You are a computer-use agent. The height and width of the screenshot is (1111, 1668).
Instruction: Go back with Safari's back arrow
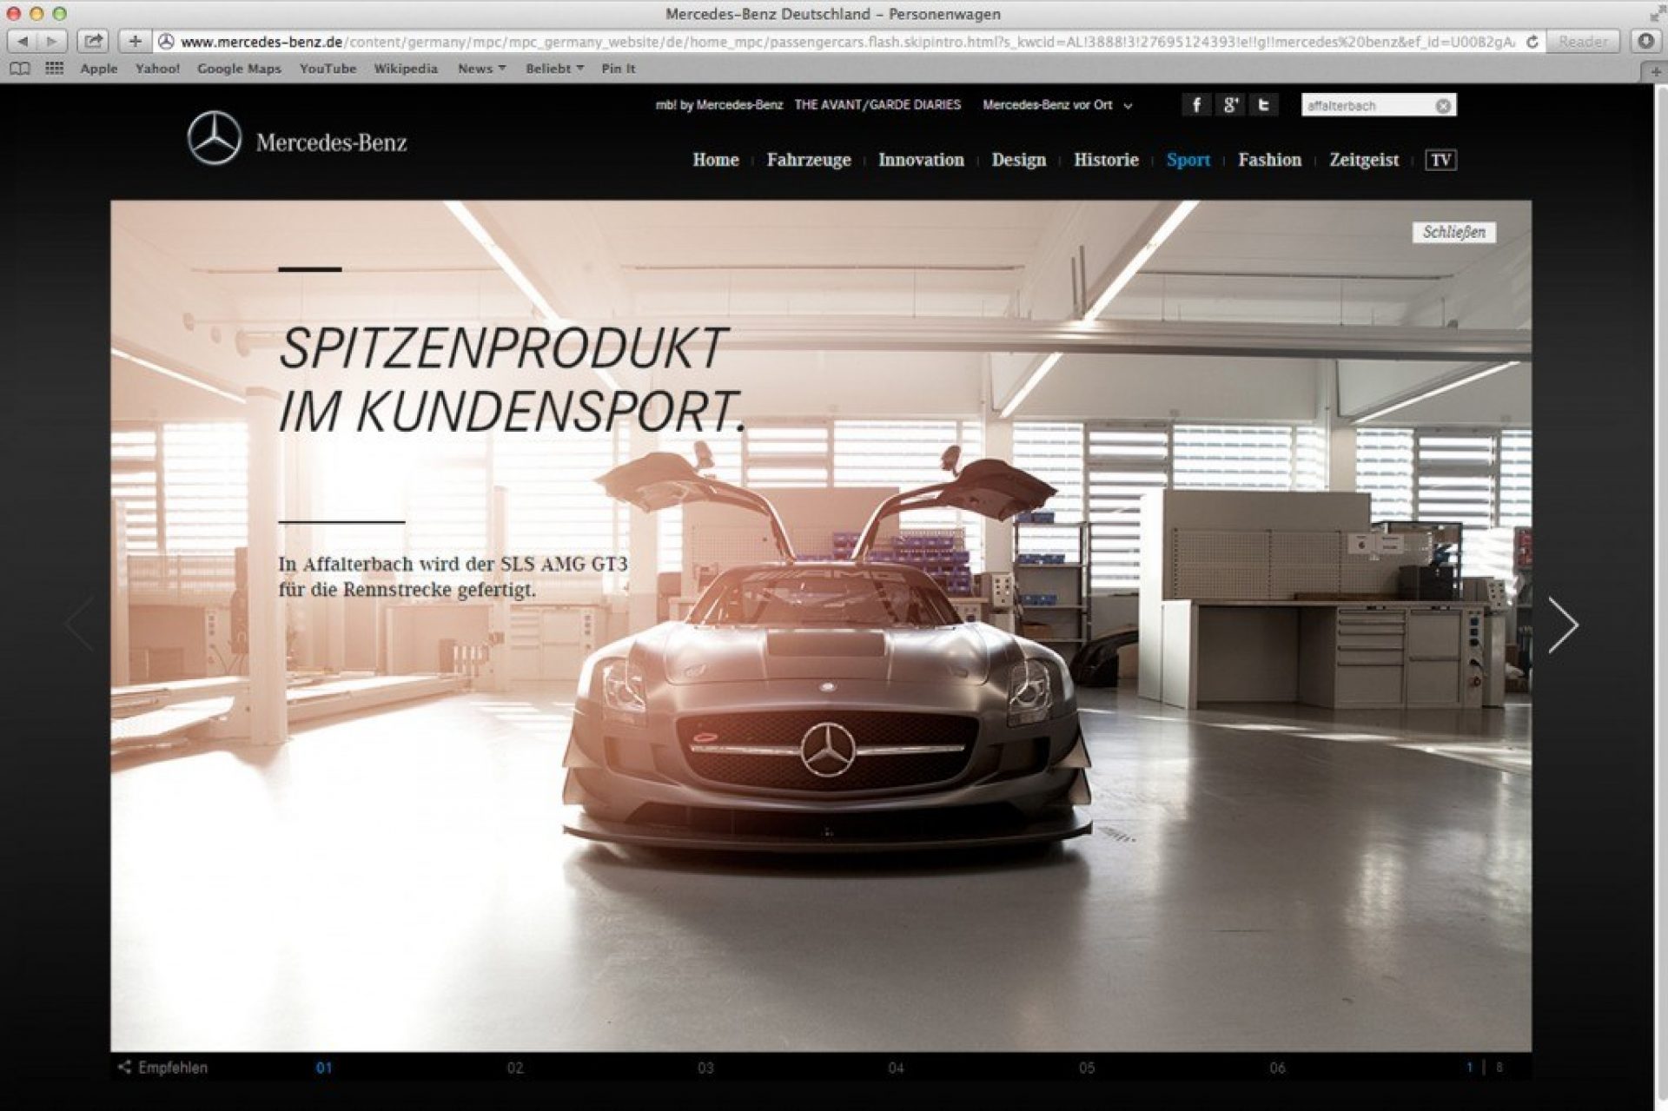[x=23, y=41]
